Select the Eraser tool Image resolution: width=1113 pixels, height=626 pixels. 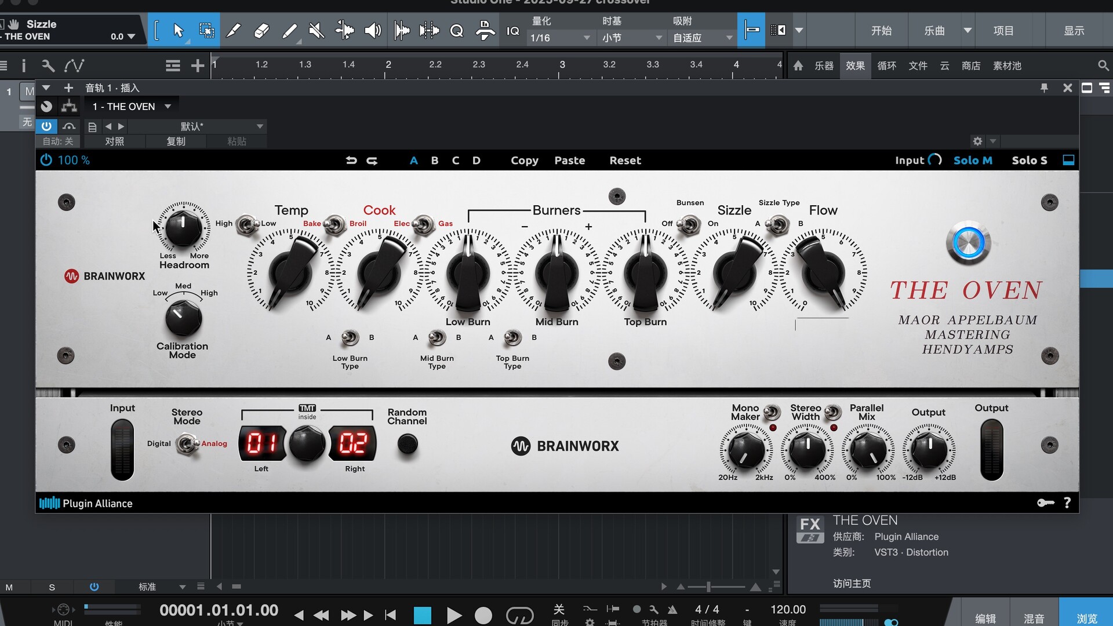click(261, 31)
